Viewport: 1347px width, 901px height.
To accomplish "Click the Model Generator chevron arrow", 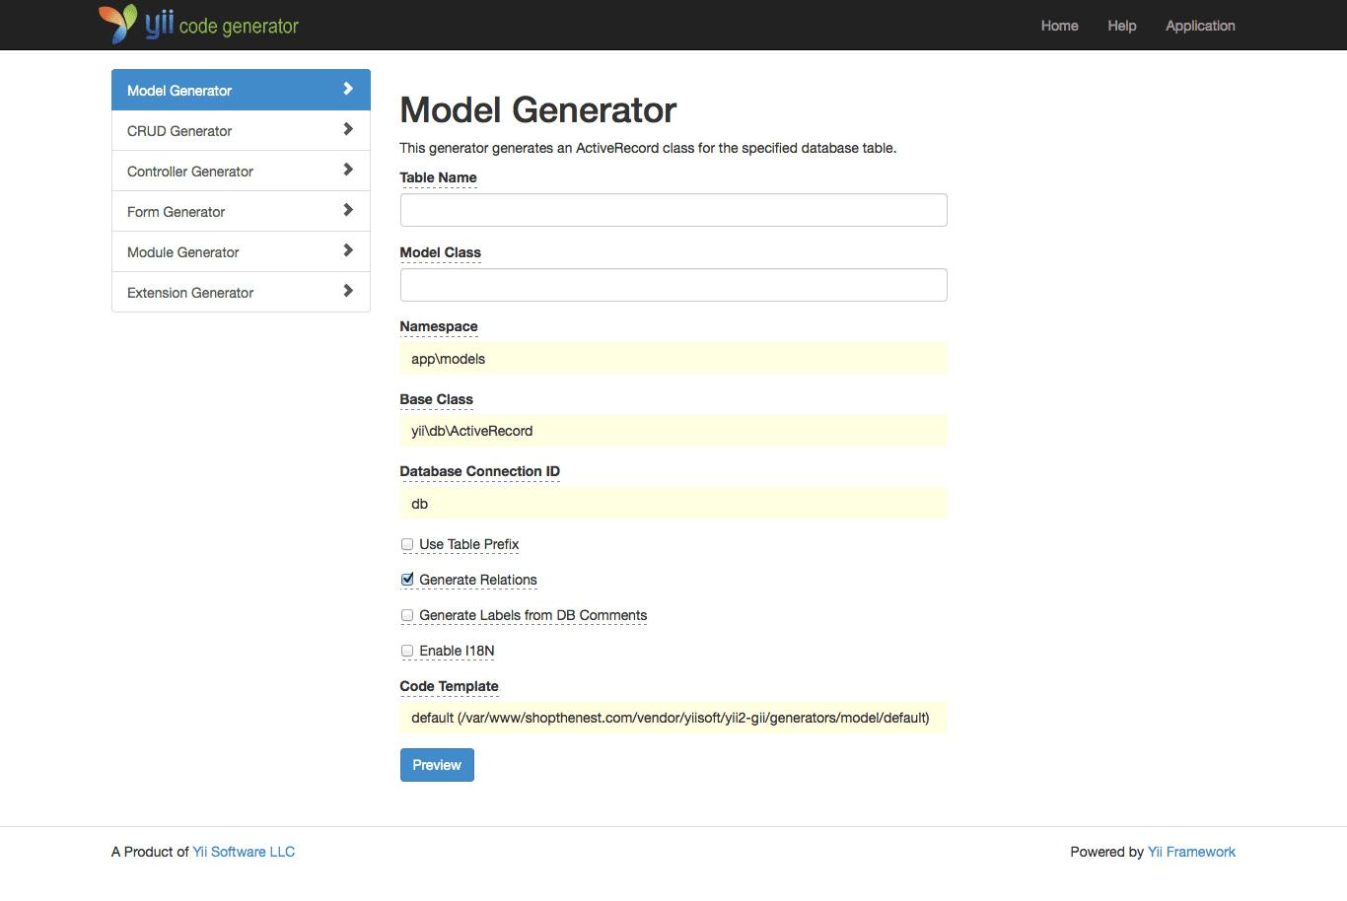I will pyautogui.click(x=348, y=89).
